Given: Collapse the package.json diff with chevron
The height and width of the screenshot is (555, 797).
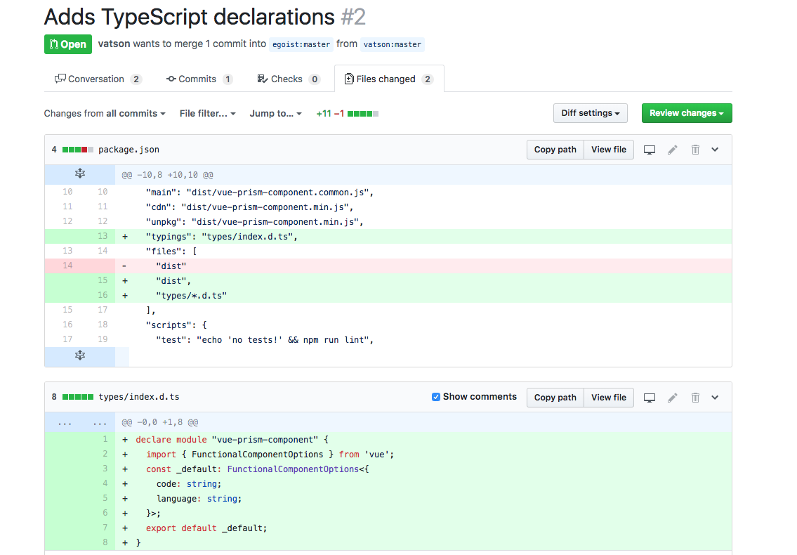Looking at the screenshot, I should pyautogui.click(x=715, y=150).
